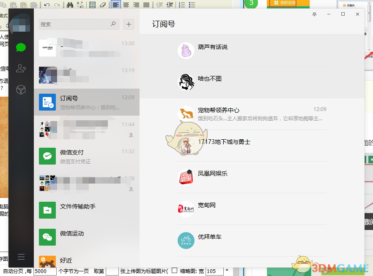The height and width of the screenshot is (276, 373).
Task: Click the eraser toolbar icon
Action: (x=102, y=5)
